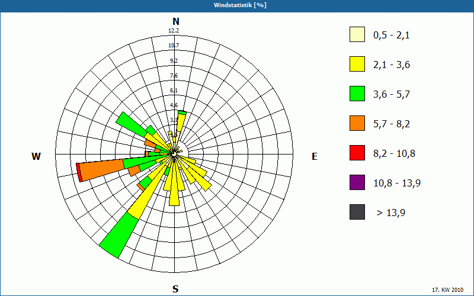This screenshot has width=474, height=296.
Task: Click the '9,2' ring scale value
Action: (x=174, y=61)
